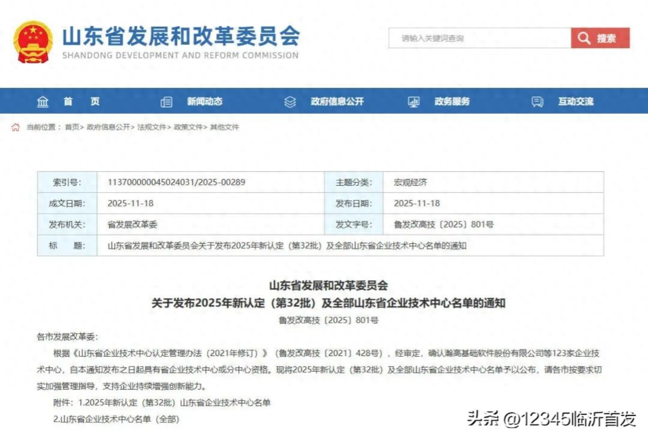648x437 pixels.
Task: Select the building icon beside 首页
Action: click(42, 102)
